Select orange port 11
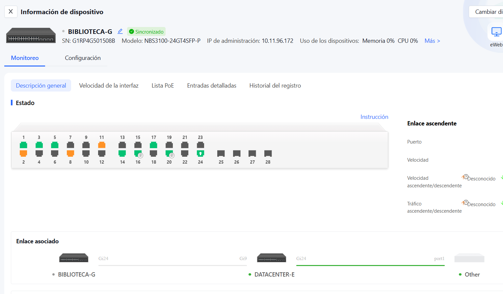 click(102, 145)
